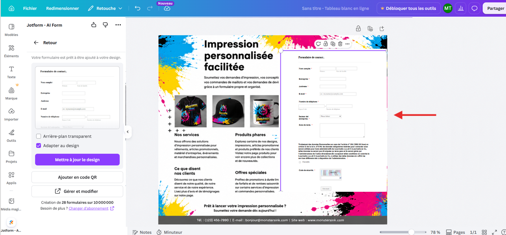The height and width of the screenshot is (235, 506).
Task: Open the comments bubble icon
Action: (475, 8)
